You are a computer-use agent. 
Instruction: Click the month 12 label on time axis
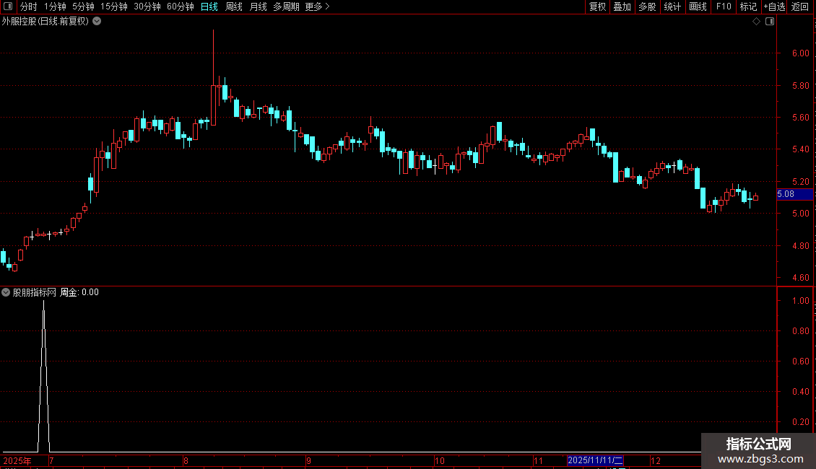coord(656,460)
